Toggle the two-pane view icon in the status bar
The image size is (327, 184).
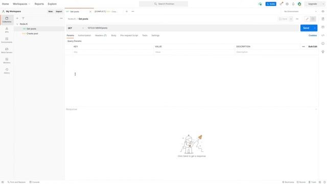[320, 182]
